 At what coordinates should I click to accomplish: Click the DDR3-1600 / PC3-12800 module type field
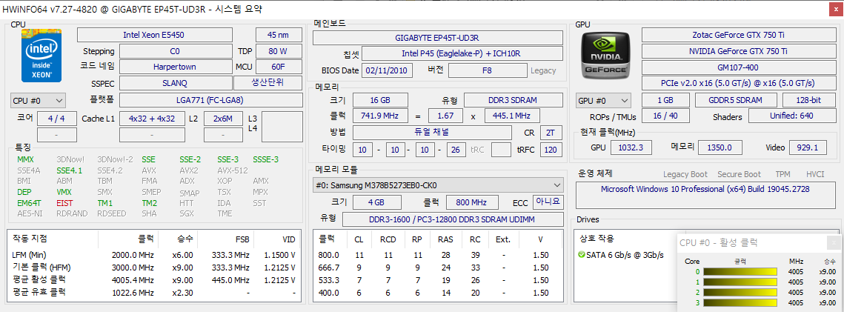pyautogui.click(x=453, y=219)
